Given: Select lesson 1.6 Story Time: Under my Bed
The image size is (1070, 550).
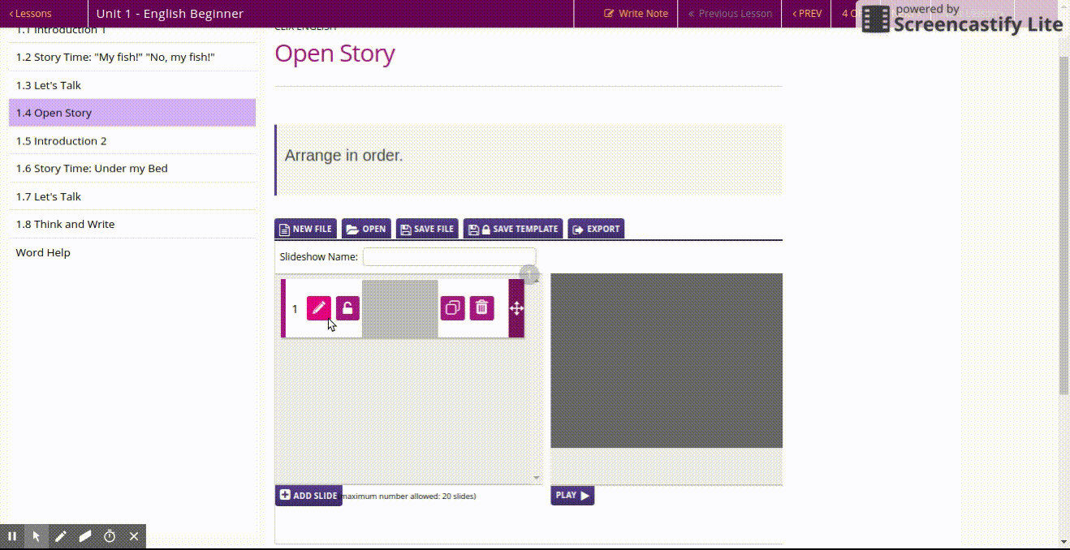Looking at the screenshot, I should click(92, 169).
